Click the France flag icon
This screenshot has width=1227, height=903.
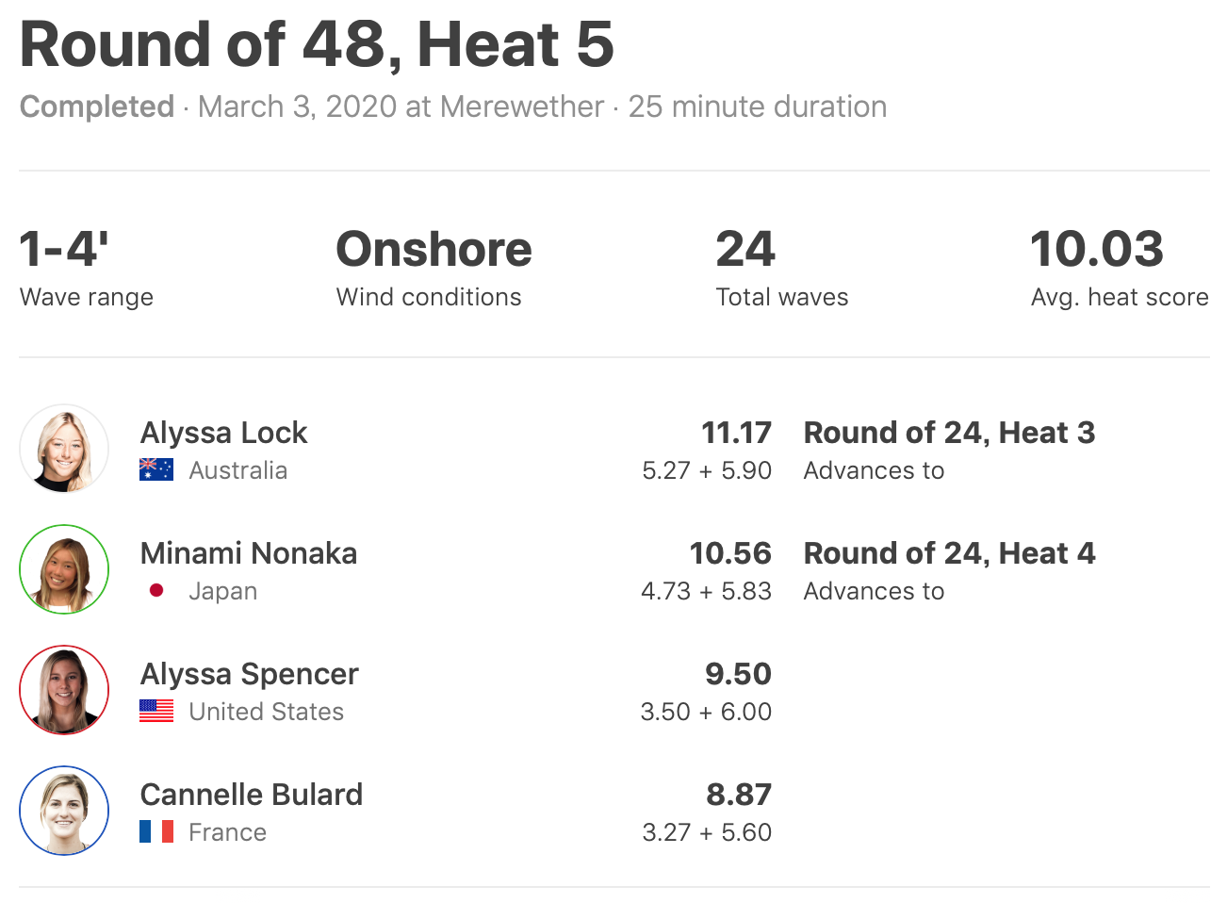pyautogui.click(x=156, y=831)
